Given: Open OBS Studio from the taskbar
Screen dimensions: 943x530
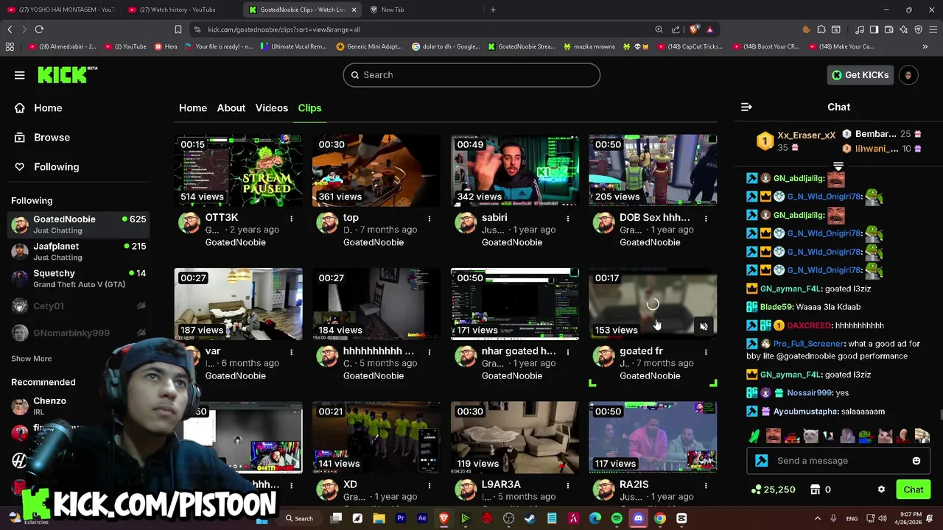Looking at the screenshot, I should point(508,518).
